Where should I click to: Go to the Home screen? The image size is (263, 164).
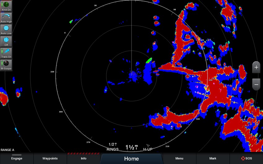[131, 159]
